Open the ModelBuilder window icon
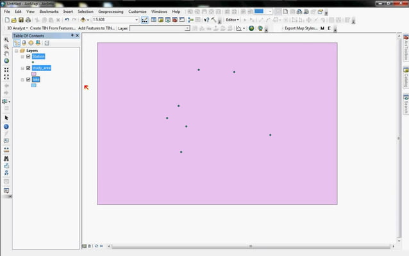The image size is (409, 256). (190, 20)
